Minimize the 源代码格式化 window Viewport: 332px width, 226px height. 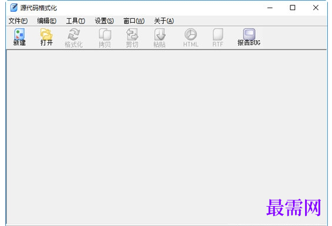click(x=270, y=8)
